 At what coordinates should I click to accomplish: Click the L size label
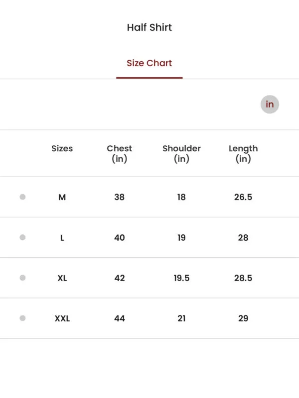pos(62,238)
